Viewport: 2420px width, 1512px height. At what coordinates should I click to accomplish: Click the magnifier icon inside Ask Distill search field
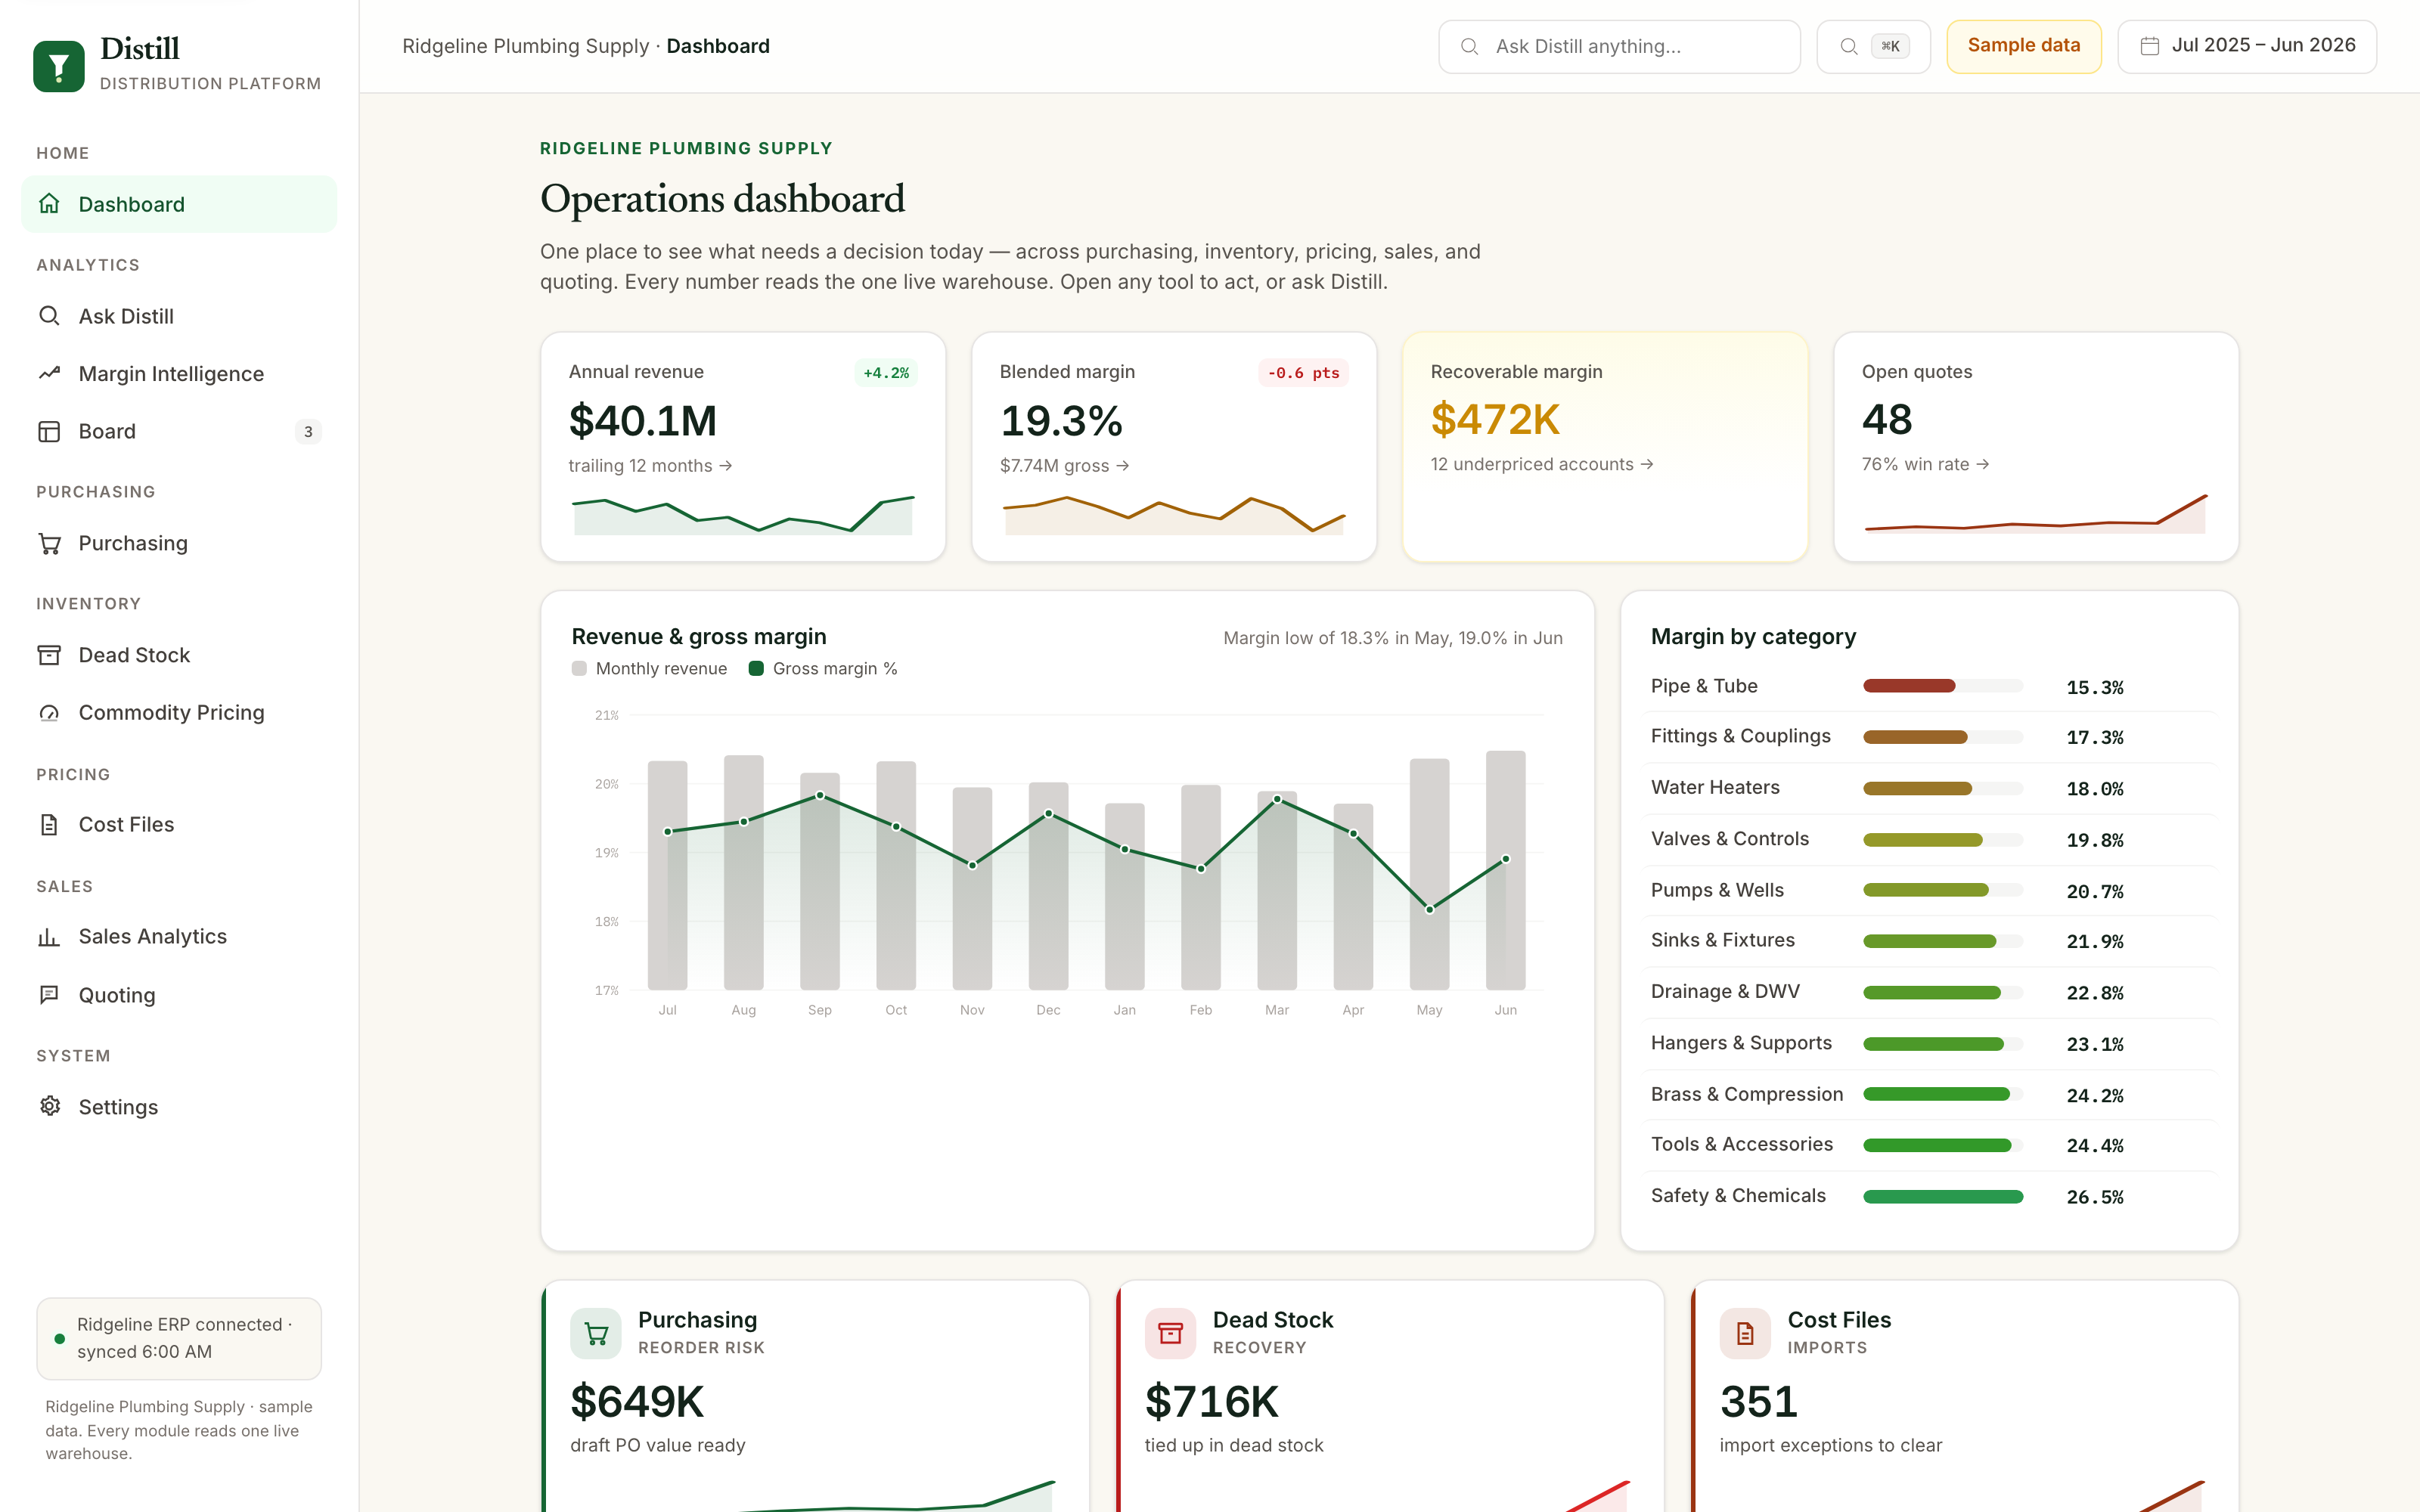(x=1469, y=46)
